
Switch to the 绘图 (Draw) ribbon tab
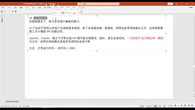point(21,8)
